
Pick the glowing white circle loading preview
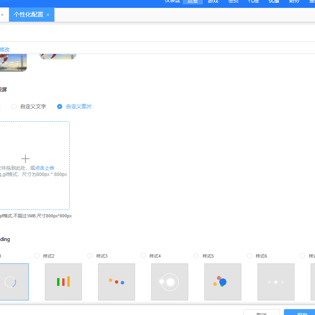point(169,282)
